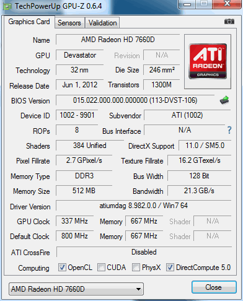Click the Name field AMD Radeon HD 7660D
Viewport: 243px width, 301px height.
click(x=118, y=40)
